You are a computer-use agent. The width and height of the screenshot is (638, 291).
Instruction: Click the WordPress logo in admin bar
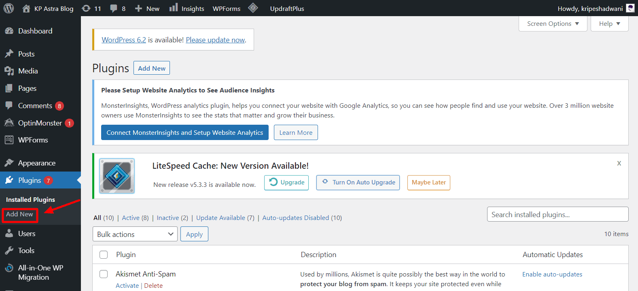point(8,8)
